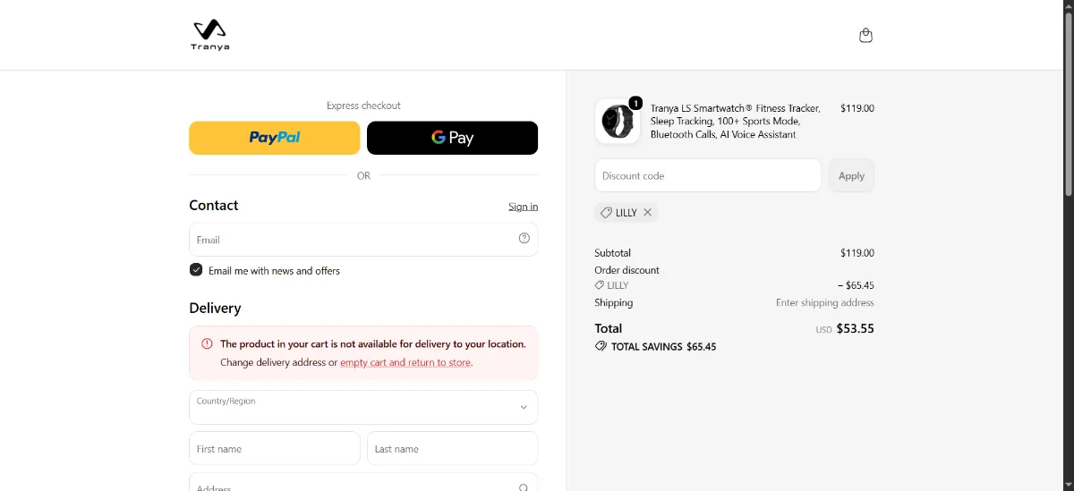Click the red delivery error alert icon
Image resolution: width=1074 pixels, height=491 pixels.
(207, 343)
